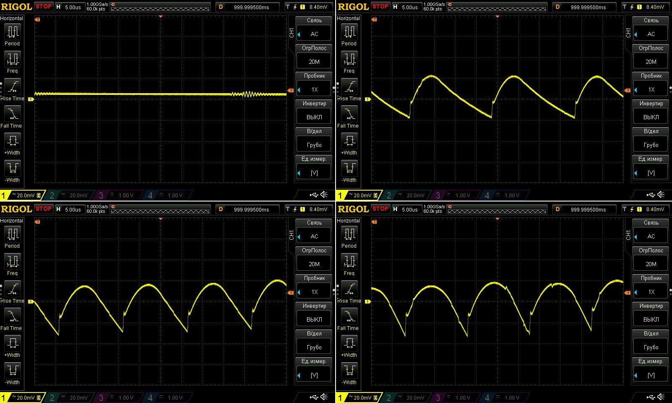Click USB status icon in bottom-left scope
672x403 pixels.
[x=314, y=397]
